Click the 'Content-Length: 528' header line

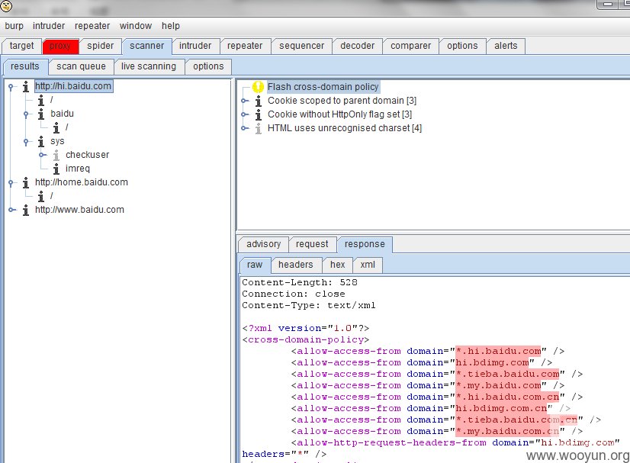pos(300,283)
